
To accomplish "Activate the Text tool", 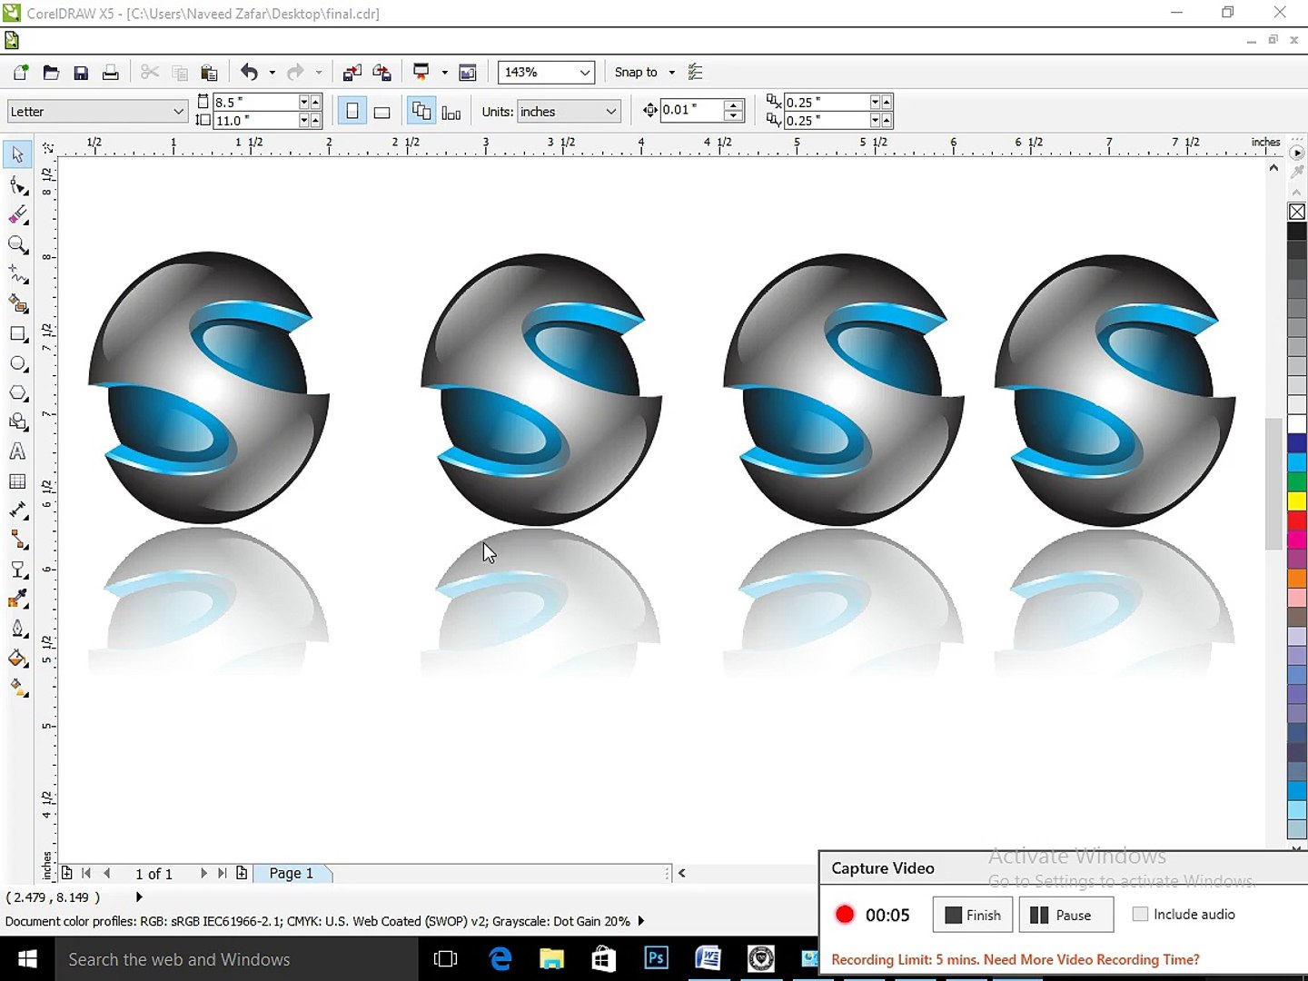I will (x=17, y=451).
